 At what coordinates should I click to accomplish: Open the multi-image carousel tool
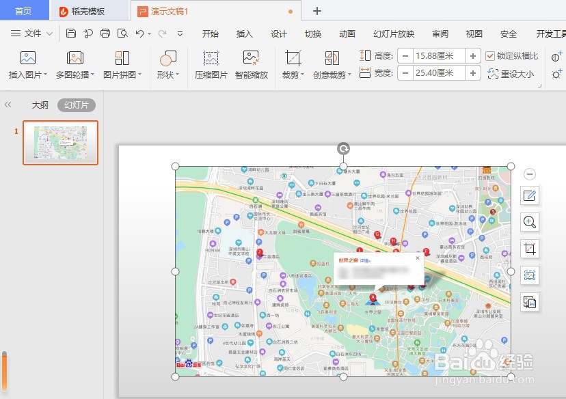pos(75,57)
